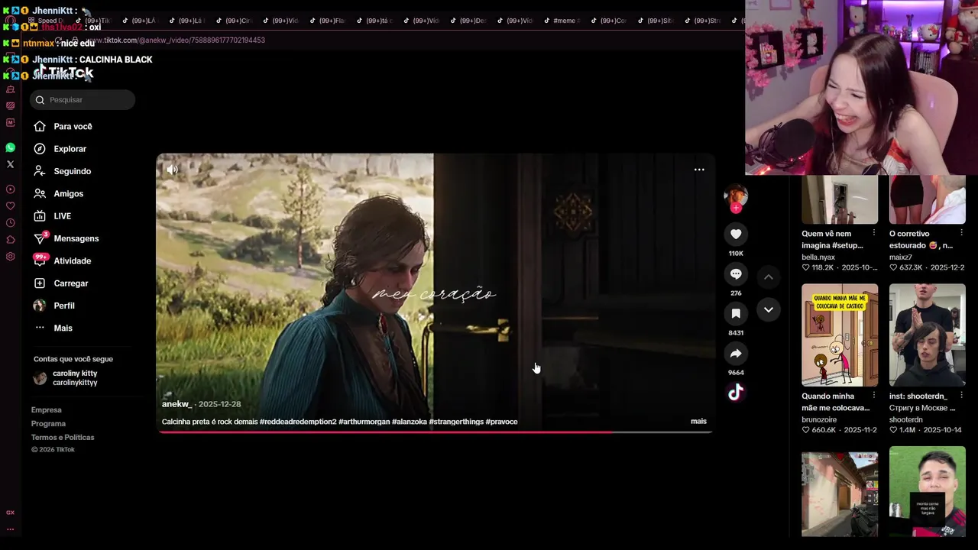Open X (Twitter) in browser sidebar
Screen dimensions: 978x550
tap(10, 164)
